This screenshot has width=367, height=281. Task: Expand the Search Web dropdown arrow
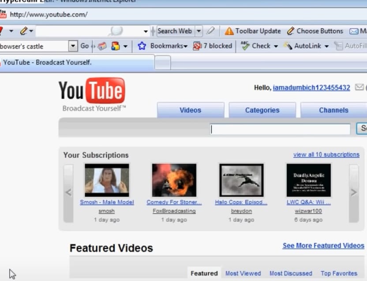click(198, 31)
